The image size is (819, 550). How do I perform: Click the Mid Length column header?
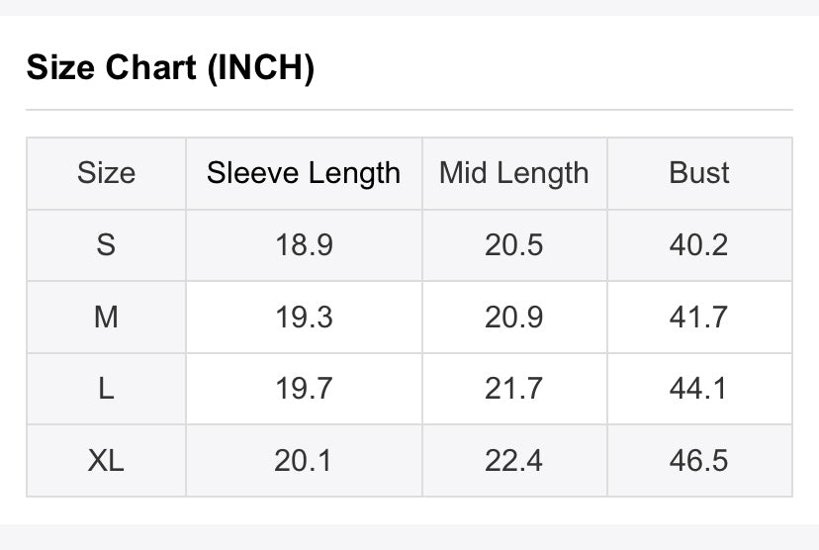pyautogui.click(x=514, y=173)
